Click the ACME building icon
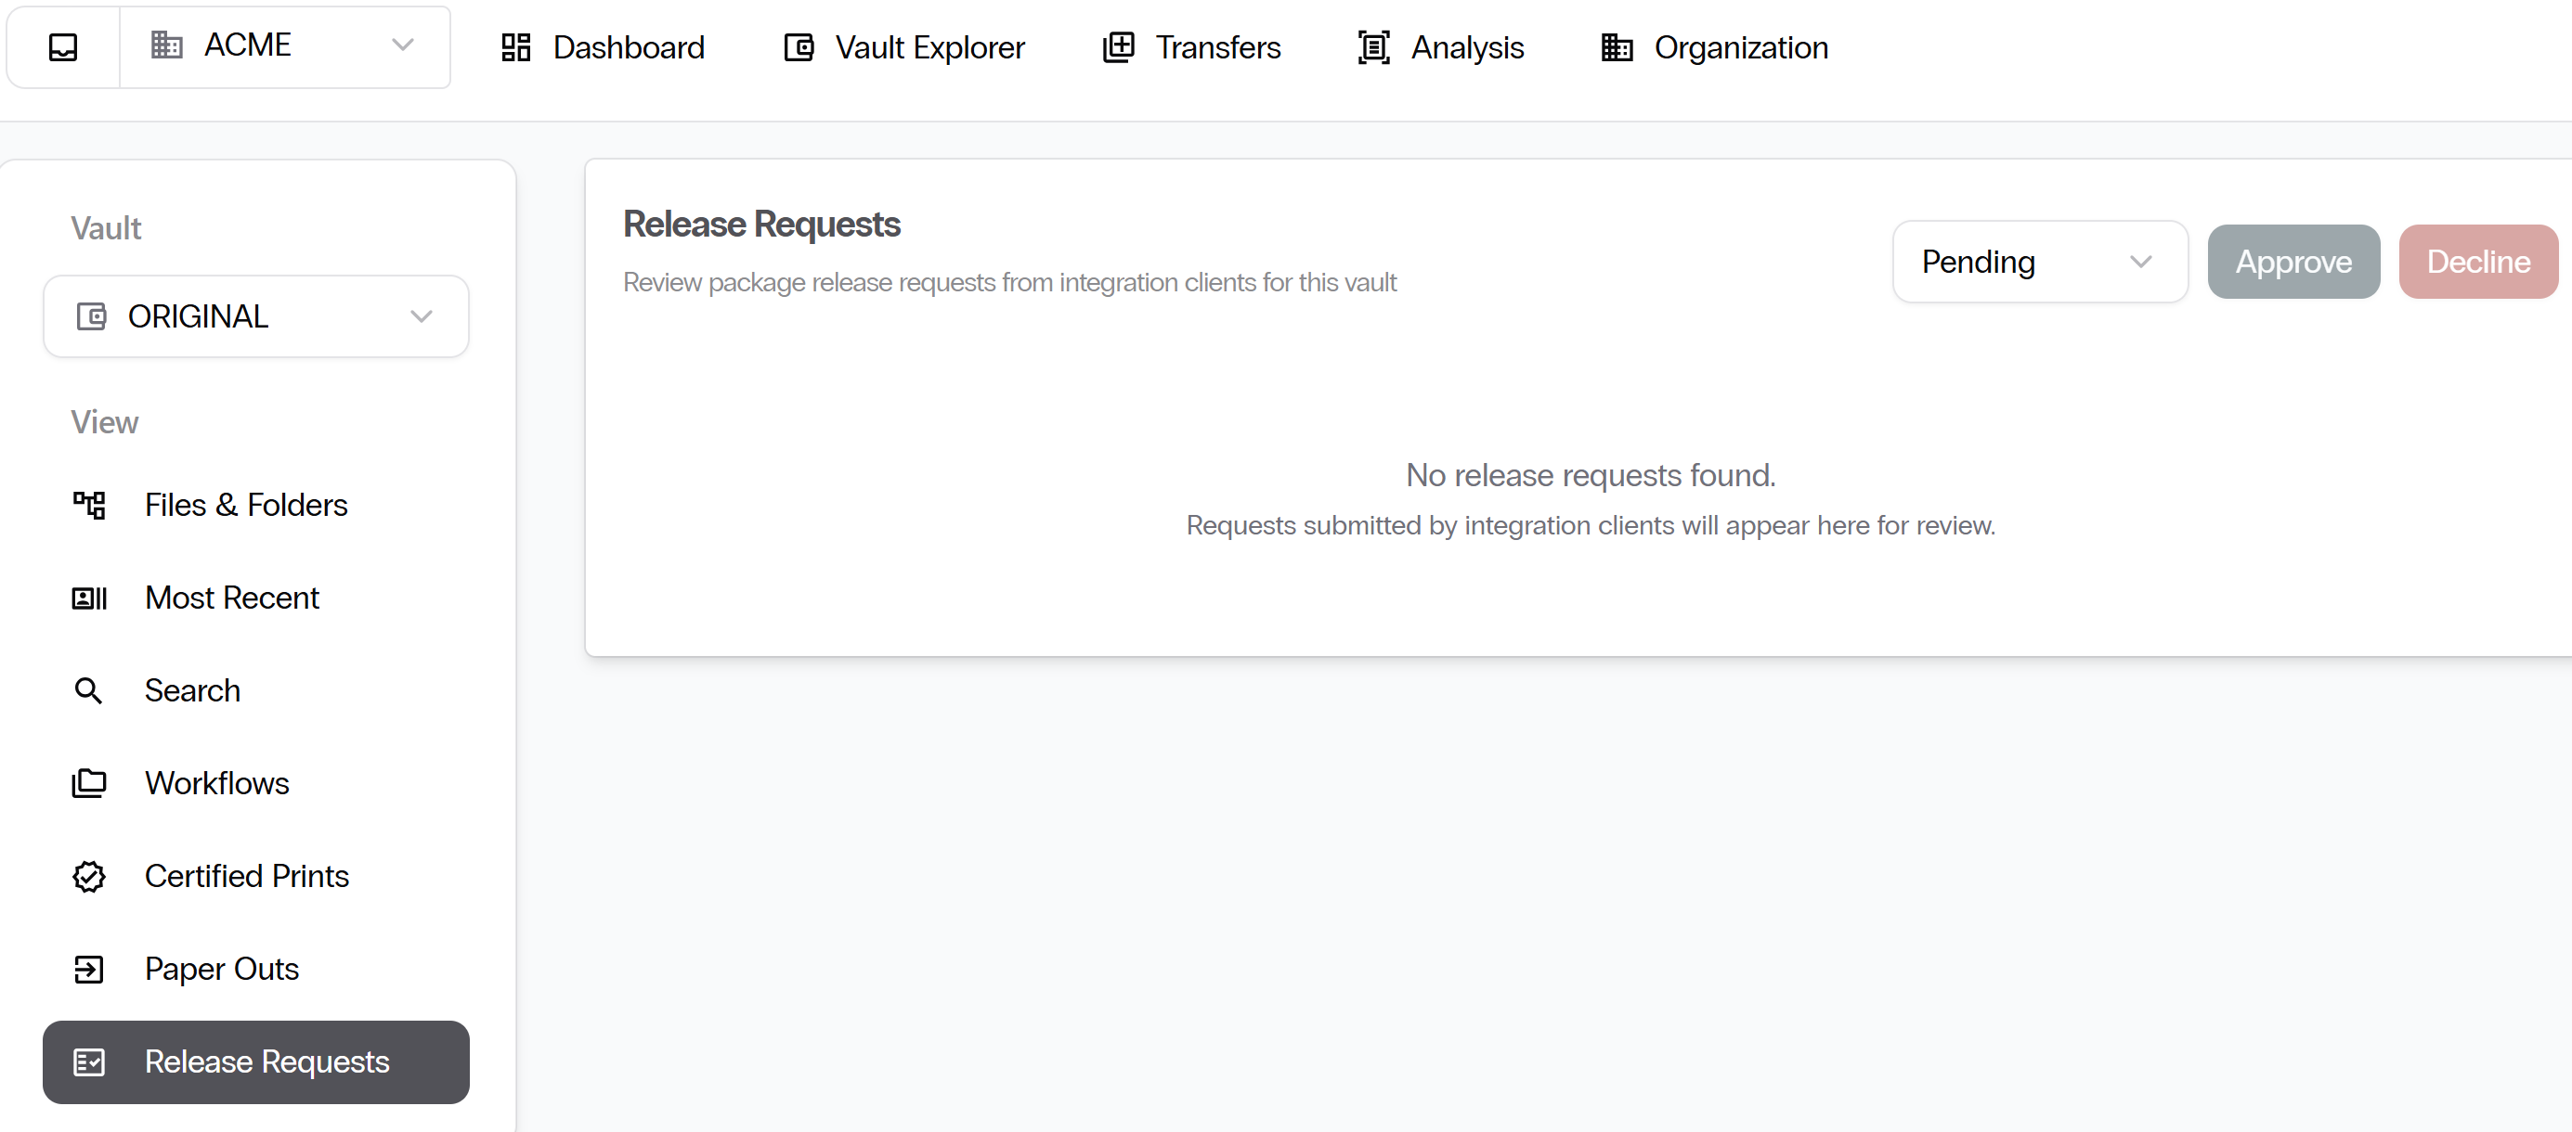2572x1132 pixels. pos(167,45)
